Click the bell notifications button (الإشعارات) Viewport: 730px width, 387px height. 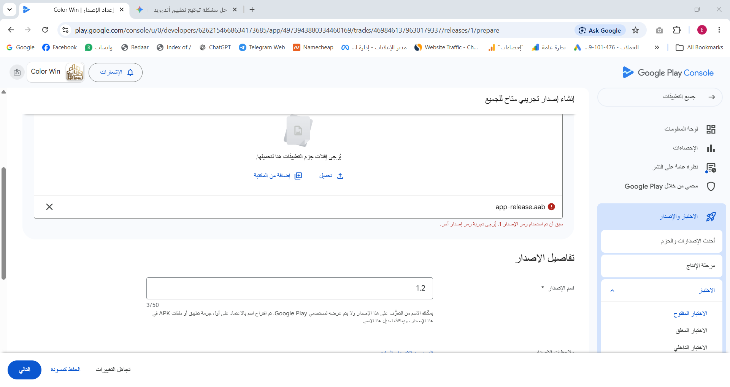pos(116,72)
